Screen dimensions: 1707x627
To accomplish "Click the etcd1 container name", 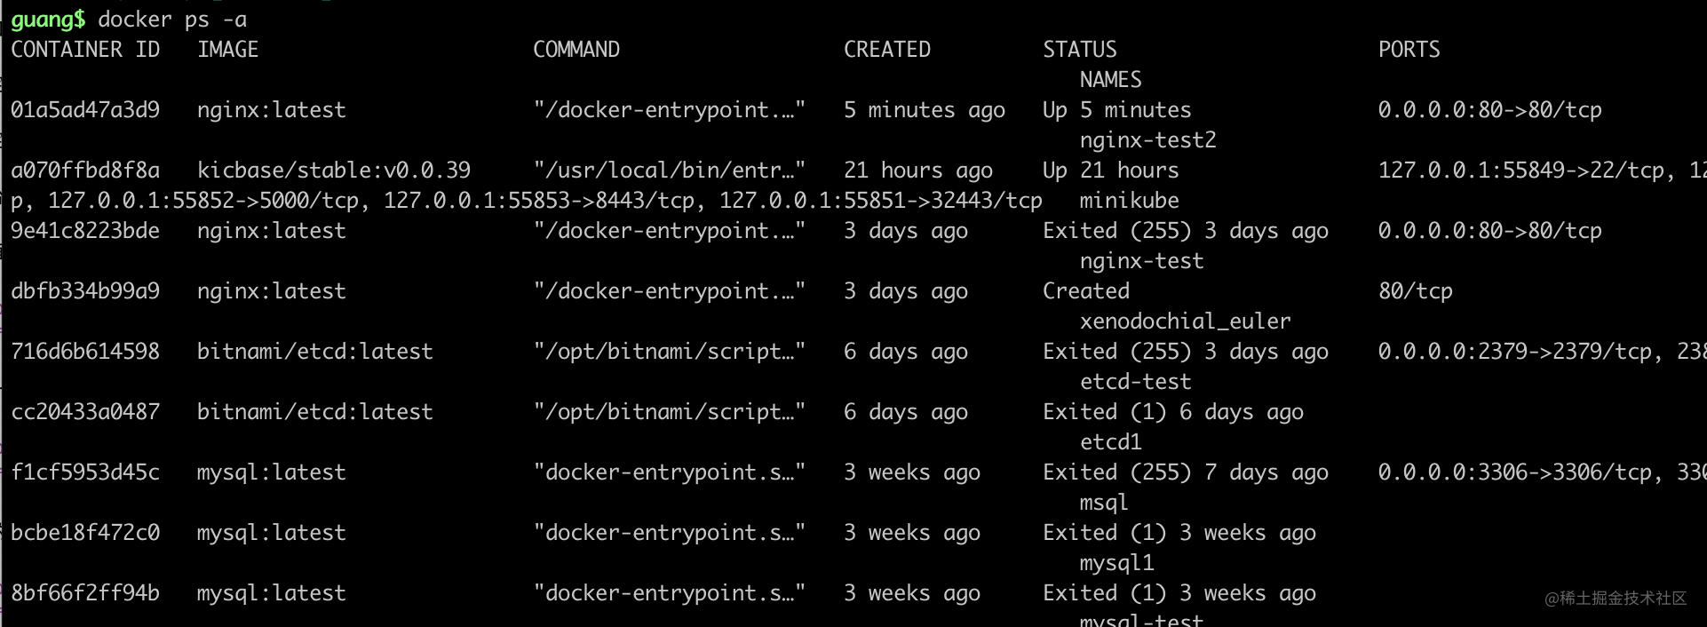I will [1110, 442].
